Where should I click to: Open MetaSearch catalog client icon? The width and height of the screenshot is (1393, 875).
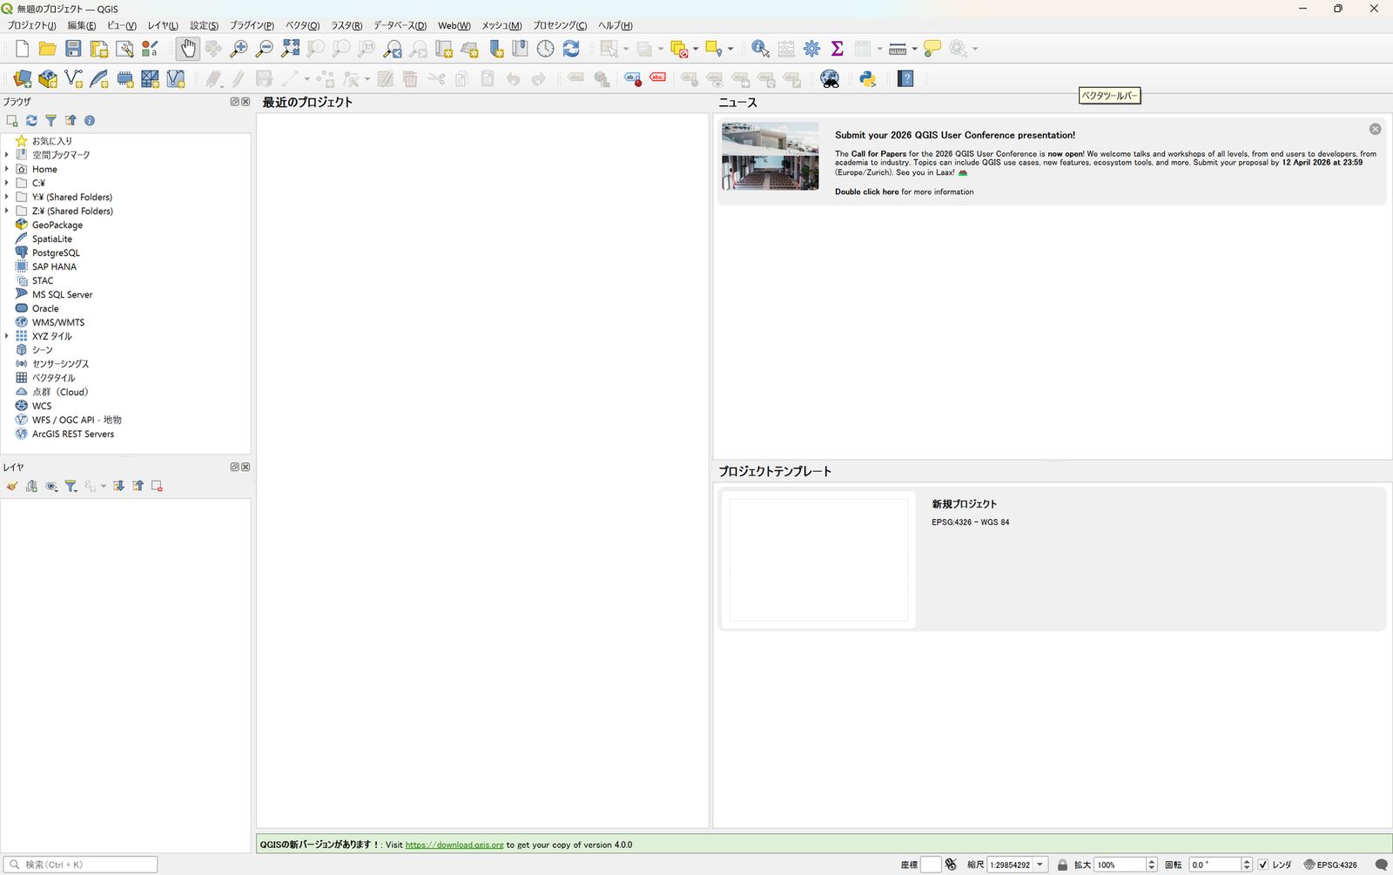point(830,79)
